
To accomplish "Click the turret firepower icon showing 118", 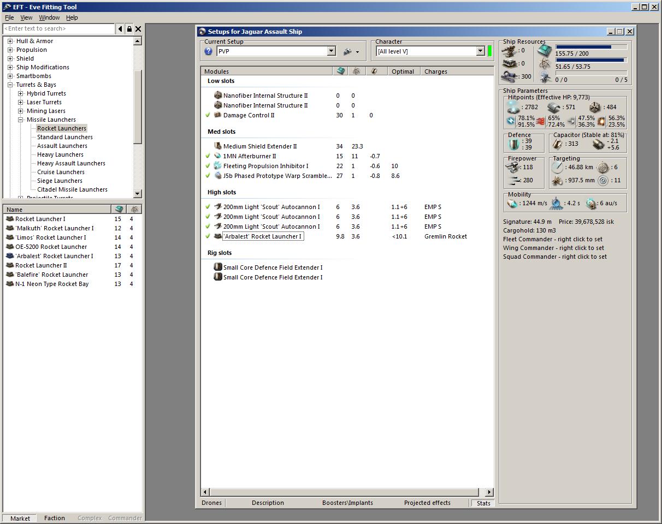I will point(513,168).
